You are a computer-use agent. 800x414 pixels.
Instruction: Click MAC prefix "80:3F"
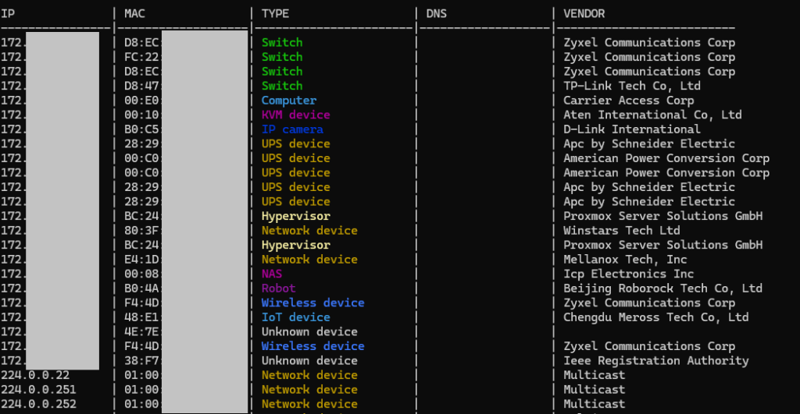click(x=142, y=231)
